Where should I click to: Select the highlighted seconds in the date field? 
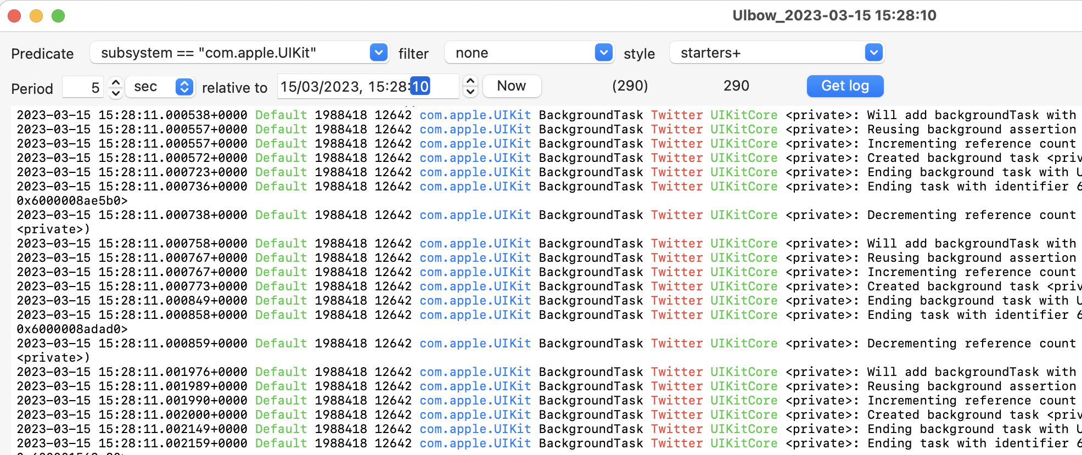[420, 87]
